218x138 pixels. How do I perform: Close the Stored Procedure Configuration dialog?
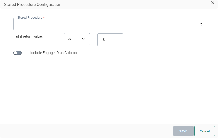(x=212, y=3)
